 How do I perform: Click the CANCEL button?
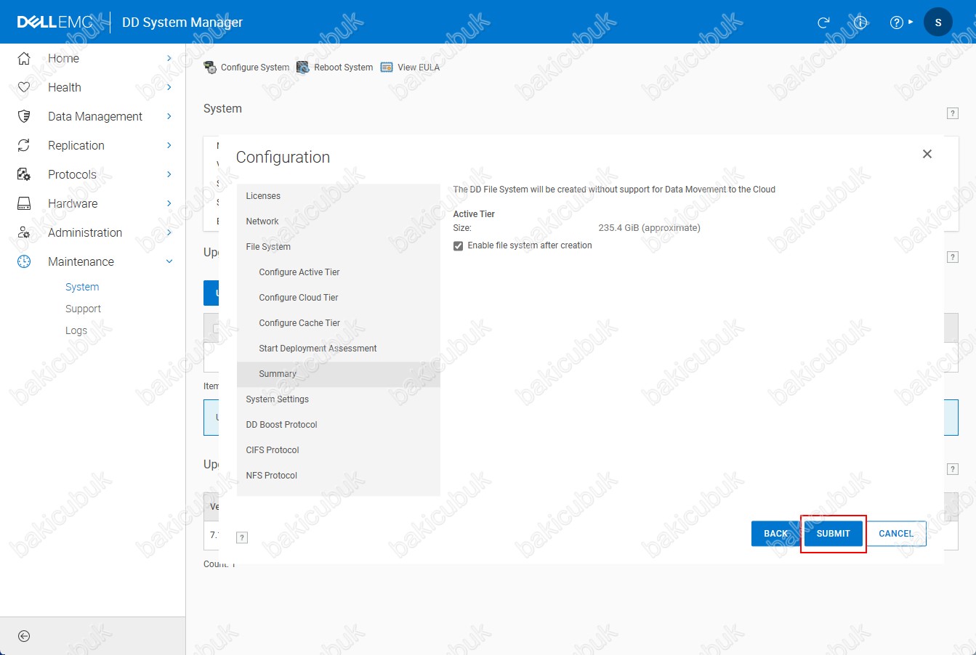[x=896, y=534]
